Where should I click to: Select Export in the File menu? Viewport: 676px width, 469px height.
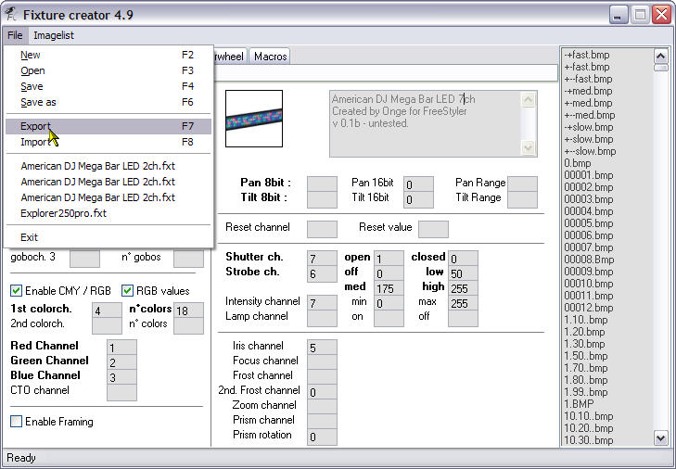[x=108, y=126]
